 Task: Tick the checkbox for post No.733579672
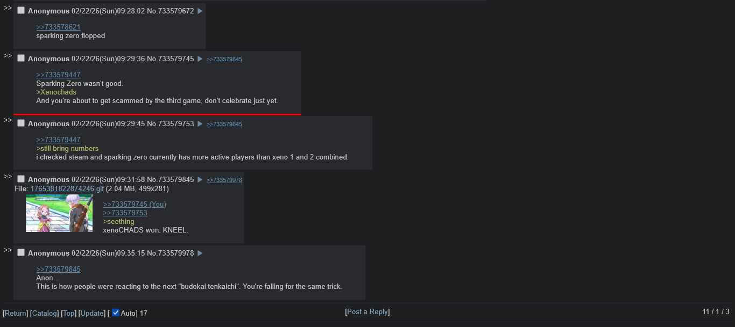(21, 10)
